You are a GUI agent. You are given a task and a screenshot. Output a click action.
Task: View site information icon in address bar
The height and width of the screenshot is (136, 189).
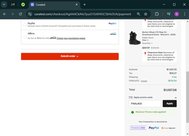pos(30,14)
